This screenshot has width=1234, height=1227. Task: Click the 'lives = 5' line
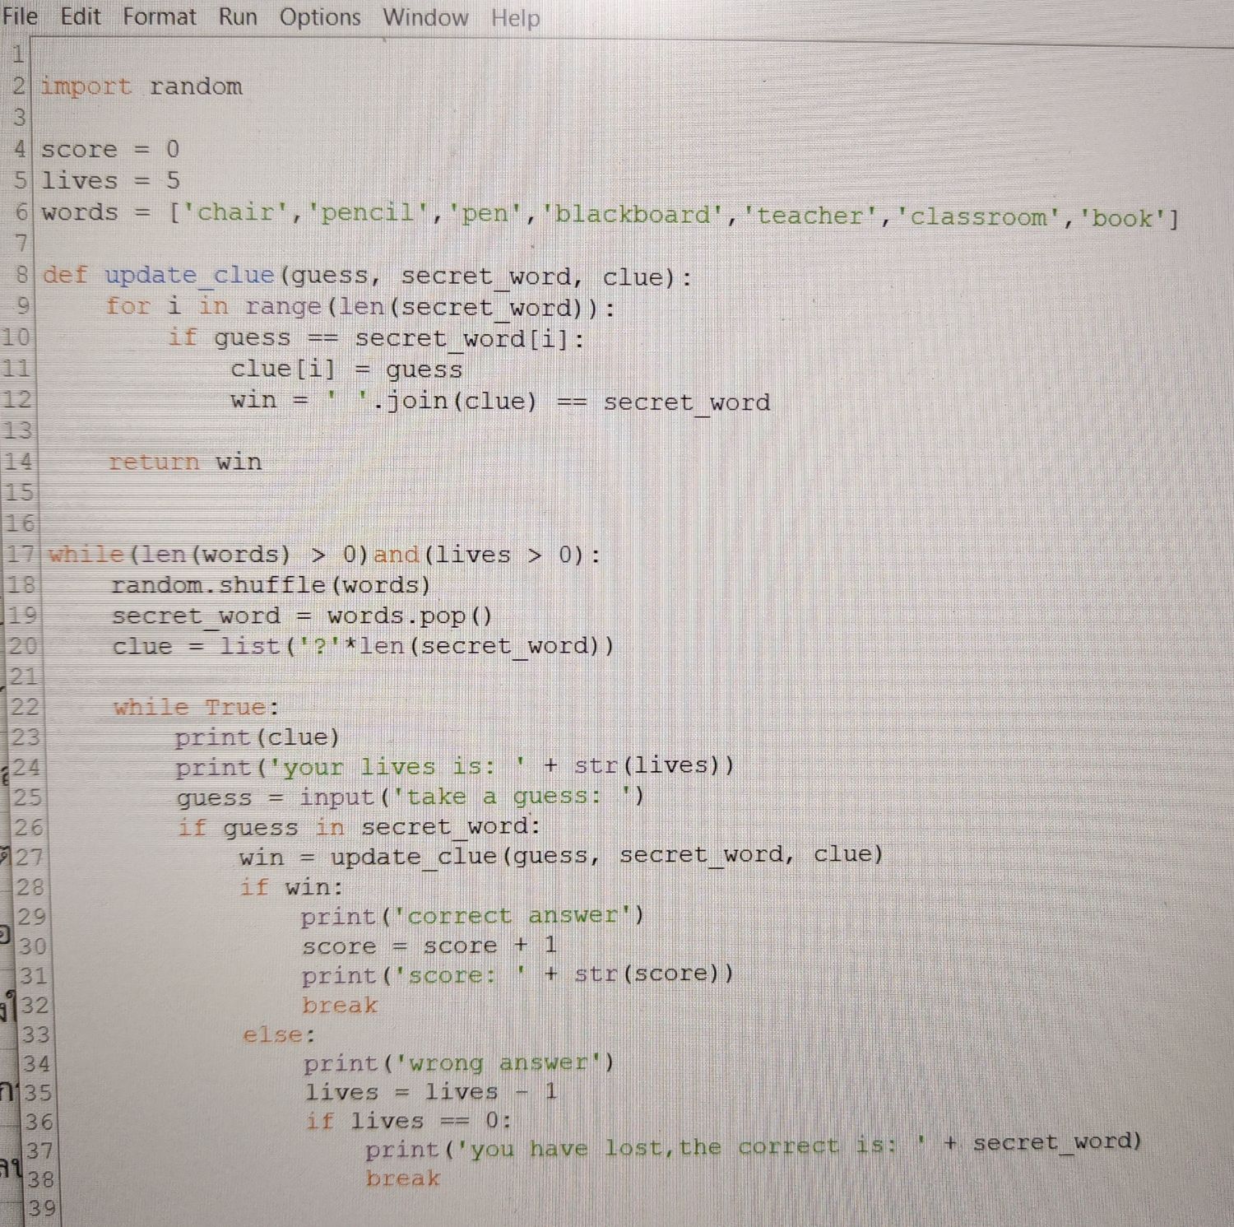coord(111,180)
